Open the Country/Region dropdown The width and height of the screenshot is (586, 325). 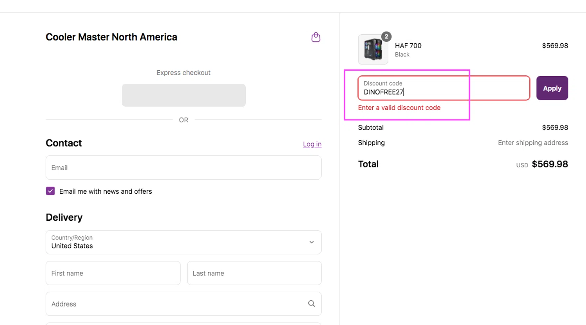click(x=184, y=242)
